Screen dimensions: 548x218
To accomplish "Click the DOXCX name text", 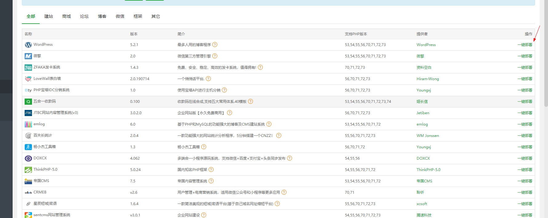I will click(x=40, y=158).
